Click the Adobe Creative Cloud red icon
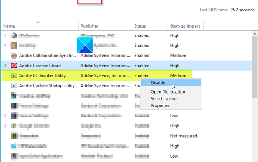258x162 pixels. pos(14,66)
